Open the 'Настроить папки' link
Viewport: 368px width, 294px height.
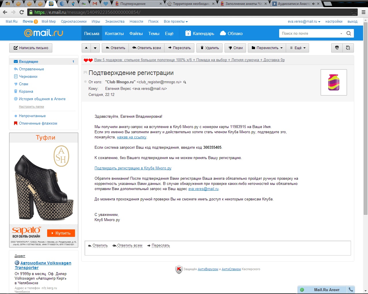(x=31, y=107)
